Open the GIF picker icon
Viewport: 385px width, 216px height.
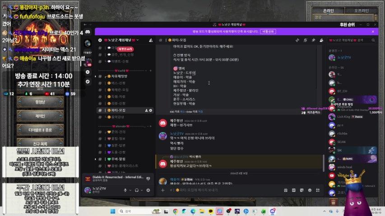pos(294,190)
